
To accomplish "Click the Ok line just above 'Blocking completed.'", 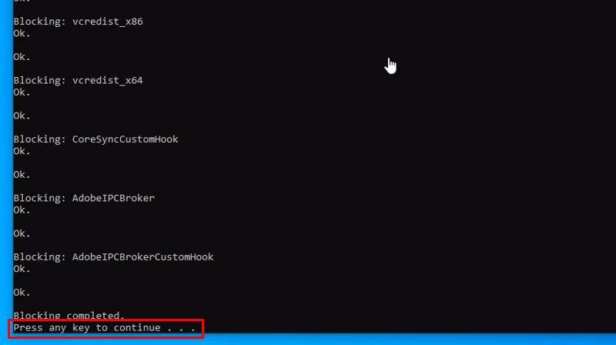I will coord(22,292).
